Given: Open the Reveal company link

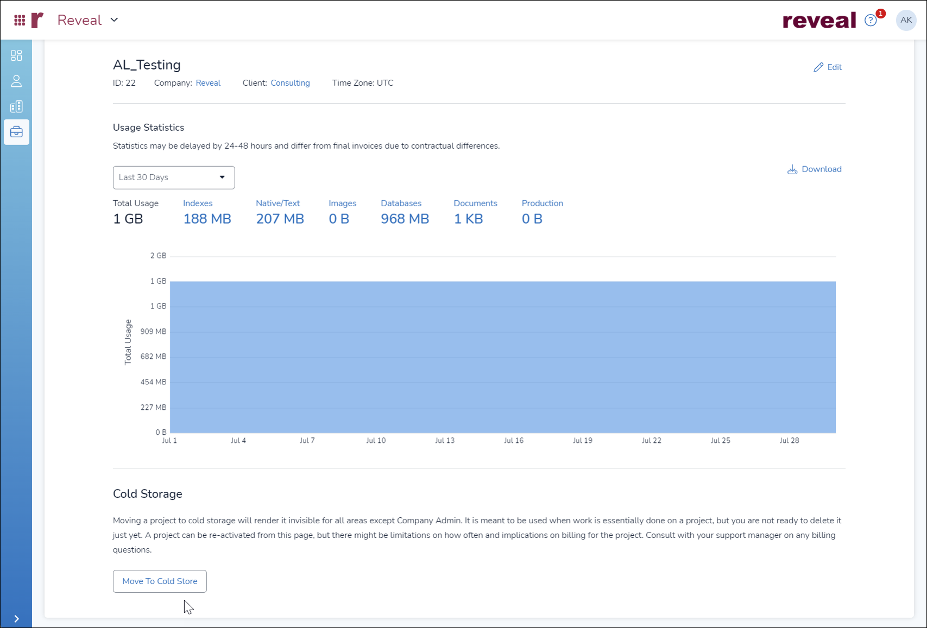Looking at the screenshot, I should 208,83.
